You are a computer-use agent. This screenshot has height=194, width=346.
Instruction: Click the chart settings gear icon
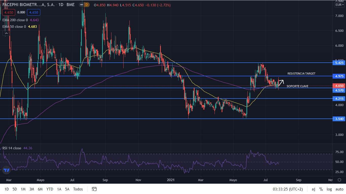[339, 180]
